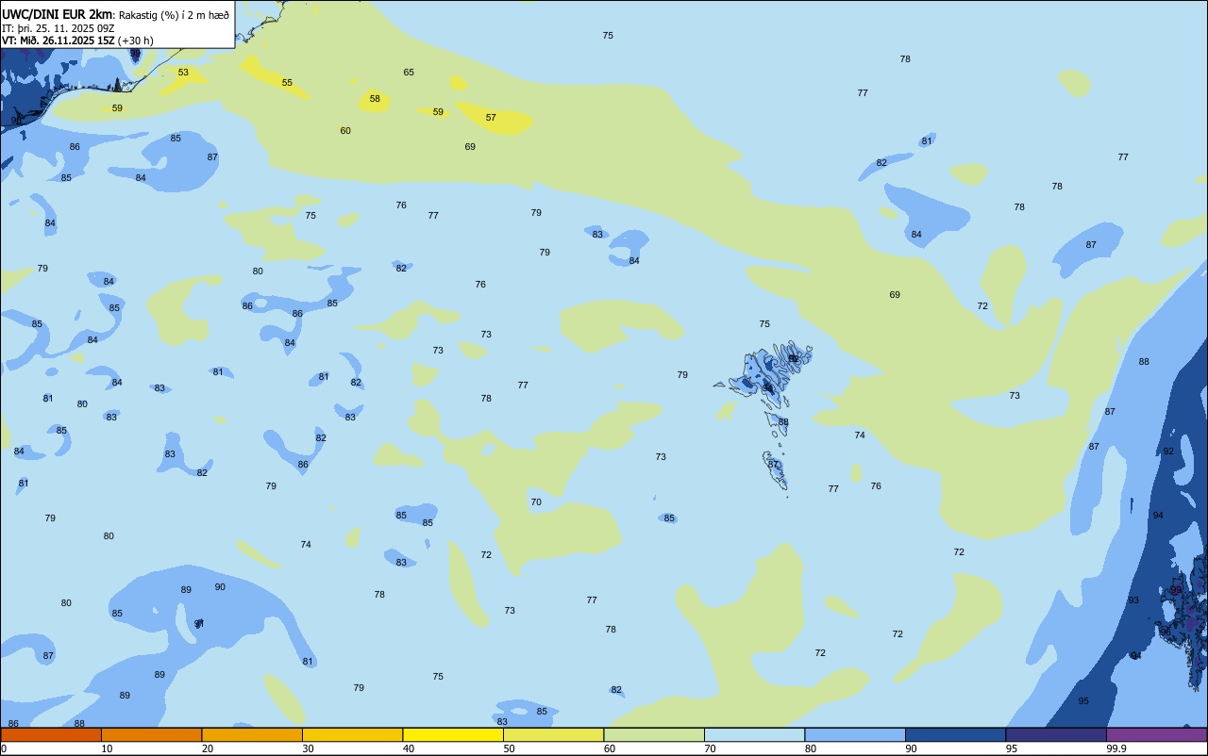Click the 'Rakastig (%) í 2 m hæð' label
1208x756 pixels.
[174, 15]
